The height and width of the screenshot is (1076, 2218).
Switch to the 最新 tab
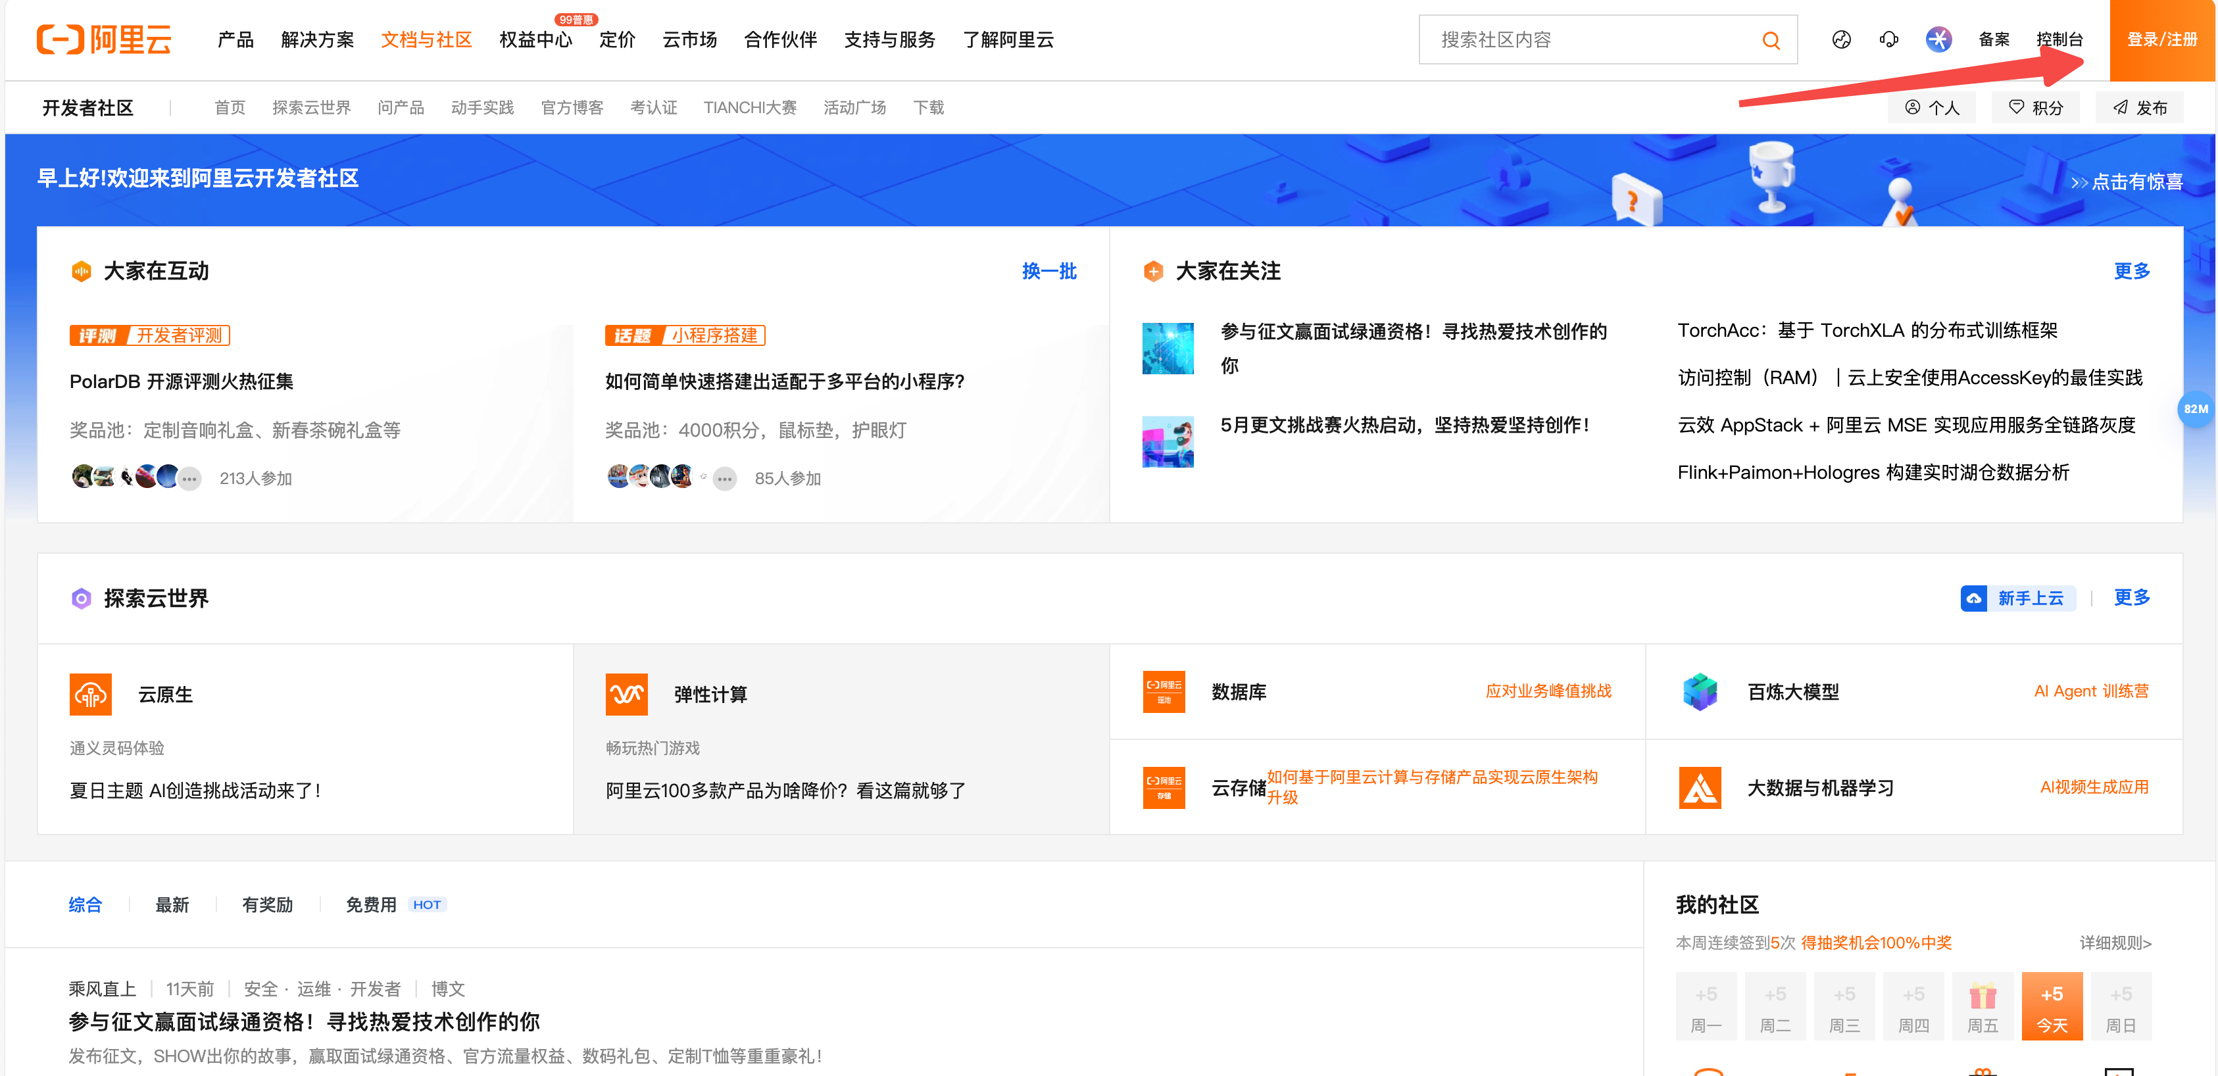point(172,905)
